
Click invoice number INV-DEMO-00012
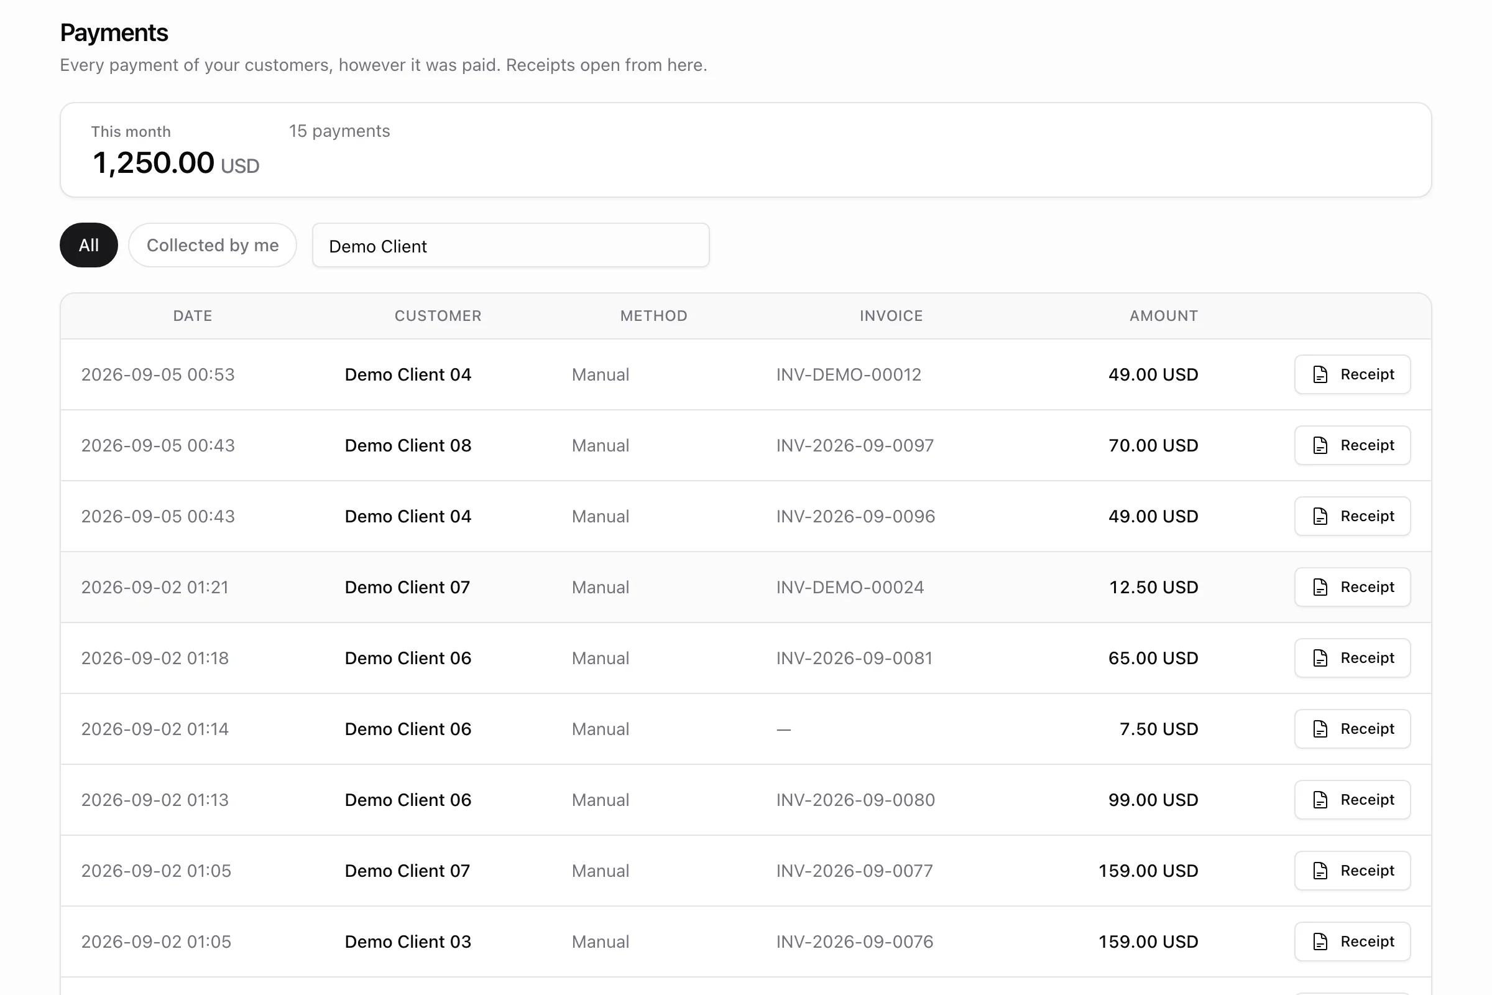click(849, 374)
